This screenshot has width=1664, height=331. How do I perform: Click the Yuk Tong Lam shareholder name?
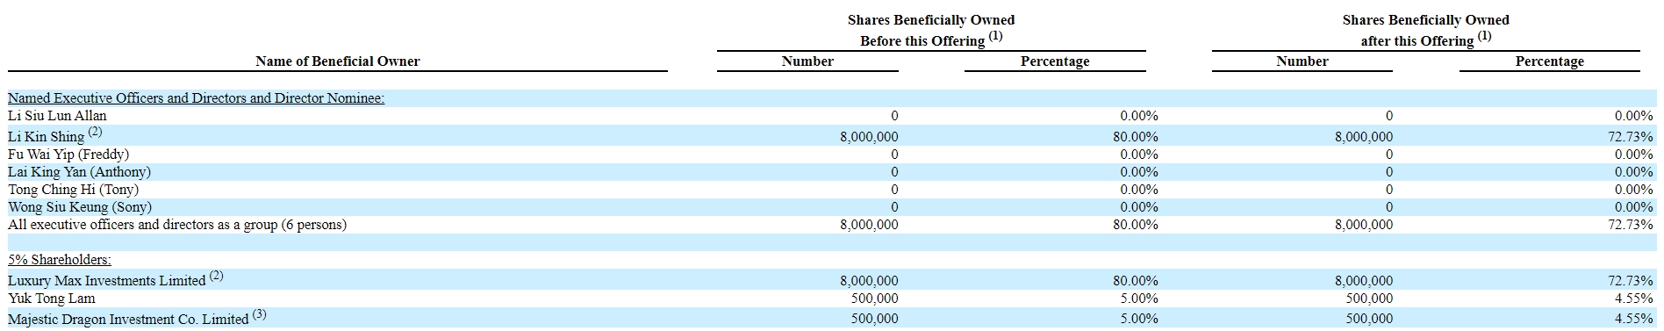tap(52, 299)
